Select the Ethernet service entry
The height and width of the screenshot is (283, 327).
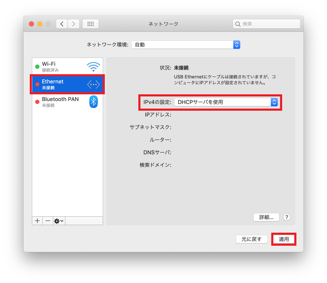pyautogui.click(x=67, y=84)
